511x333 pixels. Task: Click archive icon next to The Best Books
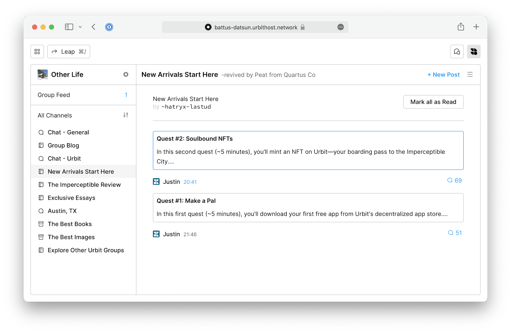click(x=41, y=224)
